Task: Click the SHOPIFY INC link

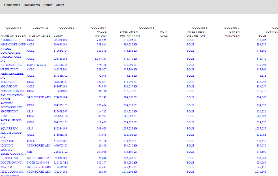Action: click(9, 112)
